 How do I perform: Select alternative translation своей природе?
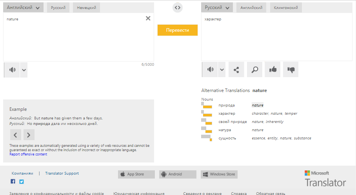click(232, 121)
